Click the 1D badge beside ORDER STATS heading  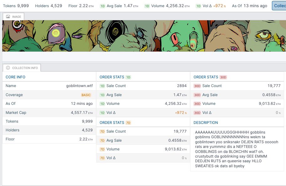(128, 77)
